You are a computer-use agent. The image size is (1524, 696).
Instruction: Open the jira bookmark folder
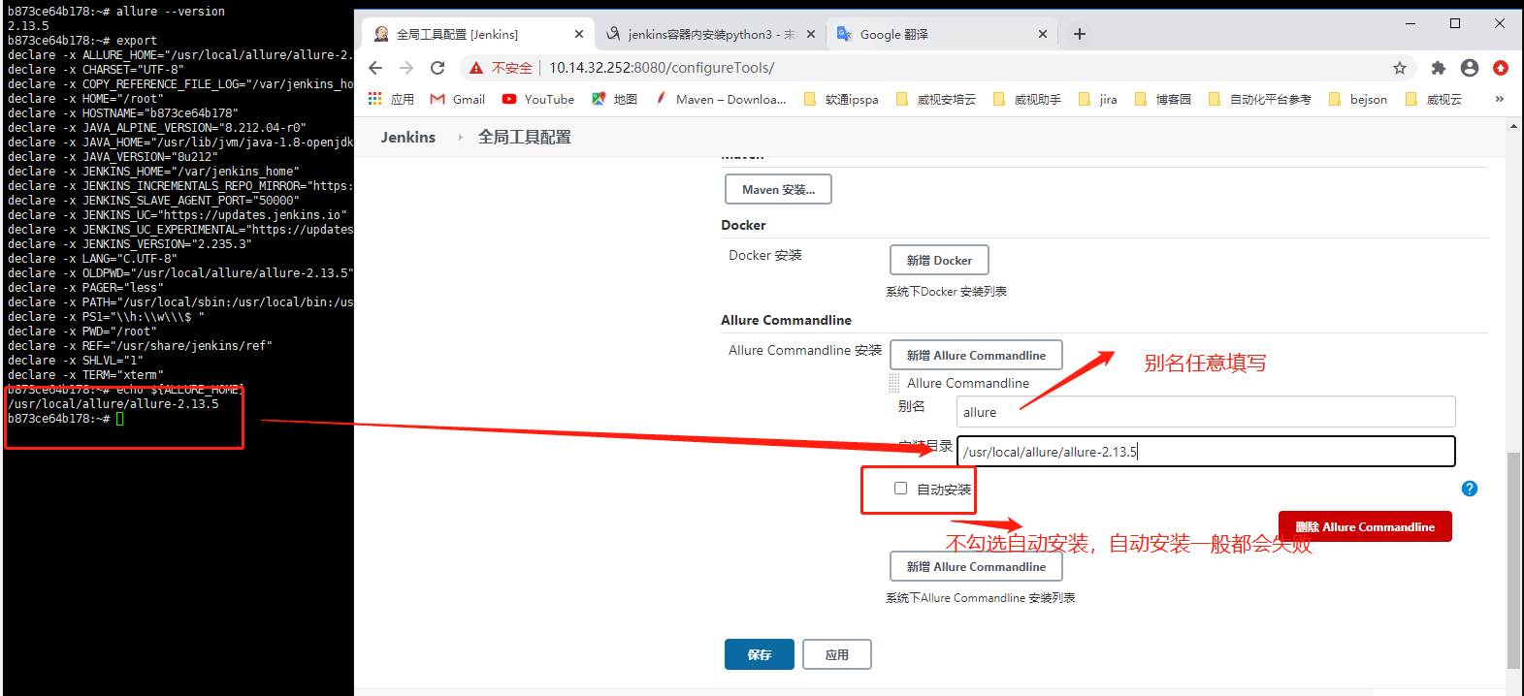[x=1098, y=99]
